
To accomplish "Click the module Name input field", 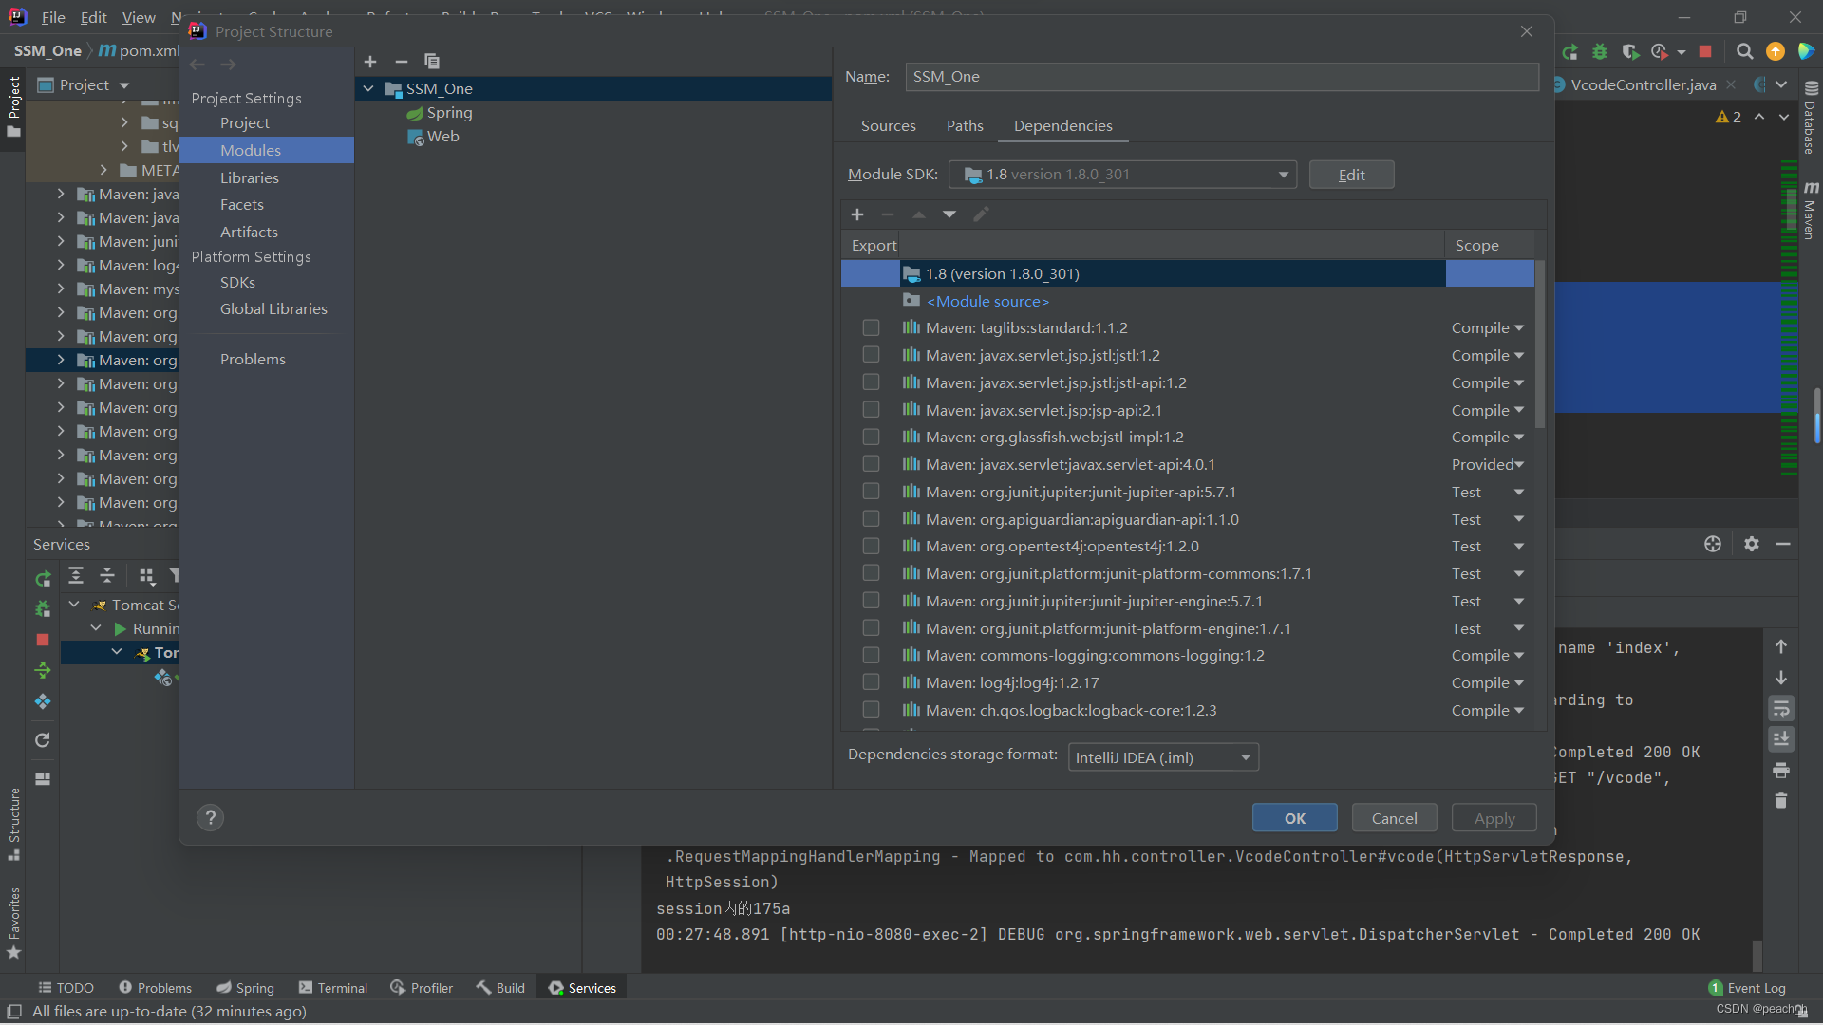I will tap(1221, 77).
